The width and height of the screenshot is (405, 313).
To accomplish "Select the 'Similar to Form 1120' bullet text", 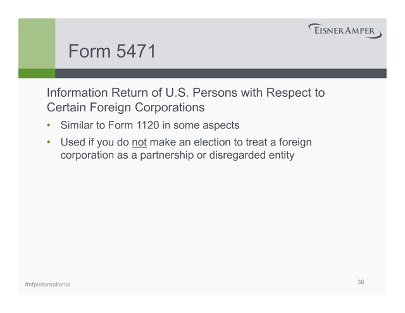I will tap(149, 125).
